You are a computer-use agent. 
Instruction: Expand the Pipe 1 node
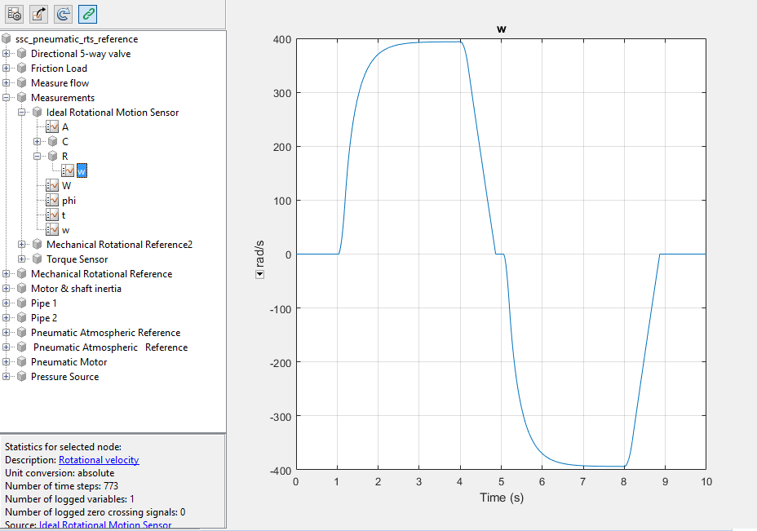6,303
